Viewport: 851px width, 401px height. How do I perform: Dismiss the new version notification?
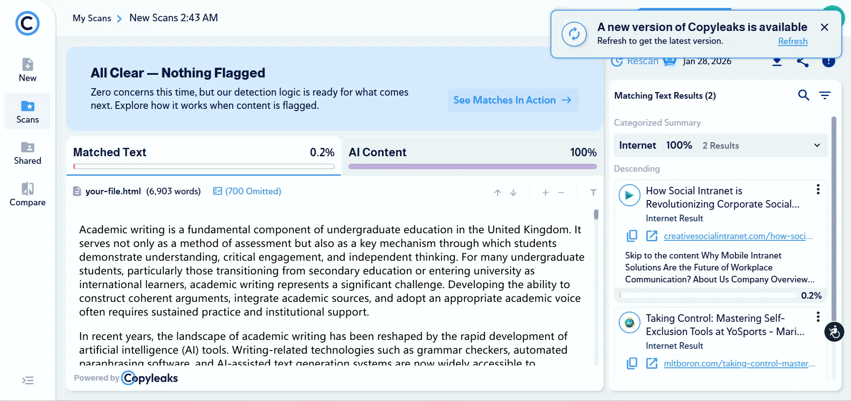tap(824, 27)
